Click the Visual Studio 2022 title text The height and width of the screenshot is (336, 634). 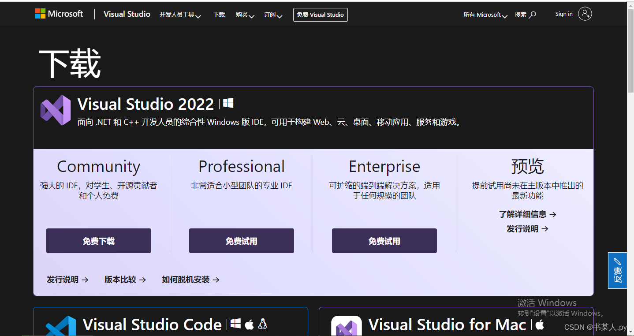coord(146,104)
